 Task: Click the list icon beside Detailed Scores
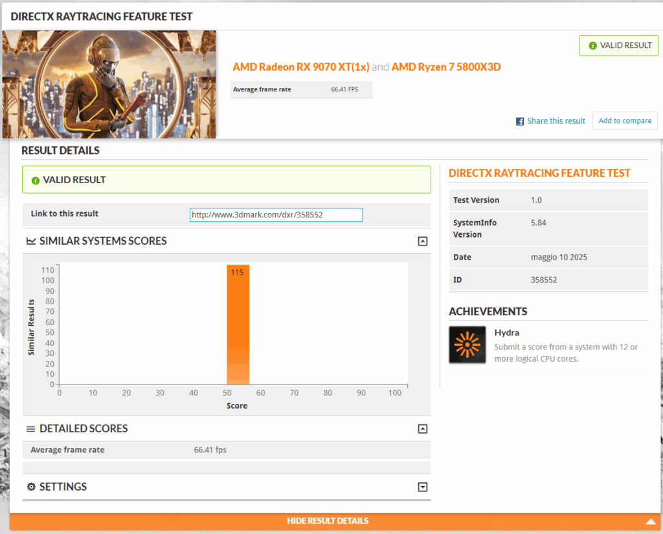coord(31,428)
